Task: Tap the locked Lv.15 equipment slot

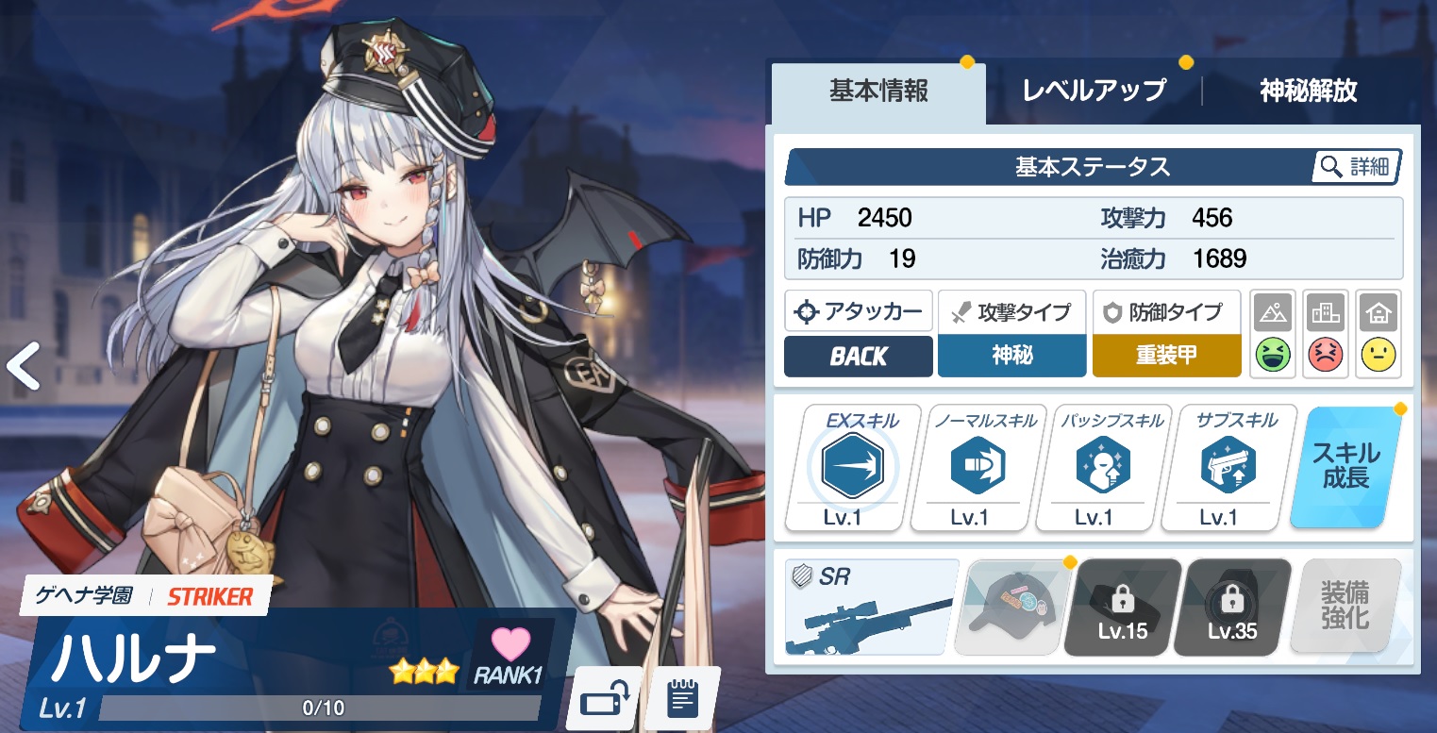Action: [x=1123, y=608]
